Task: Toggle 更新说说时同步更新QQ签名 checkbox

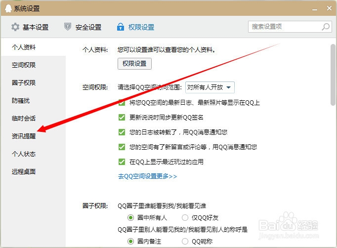Action: (122, 118)
